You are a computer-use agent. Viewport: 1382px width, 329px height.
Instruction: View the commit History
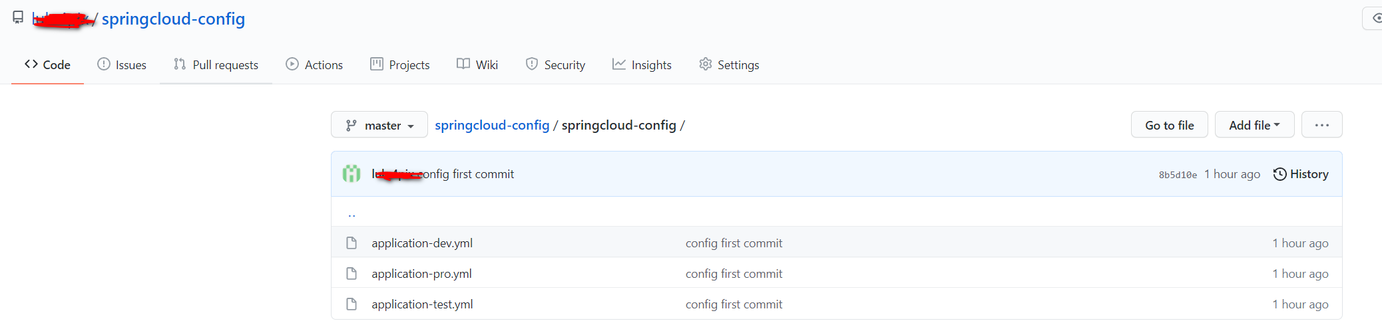coord(1301,174)
